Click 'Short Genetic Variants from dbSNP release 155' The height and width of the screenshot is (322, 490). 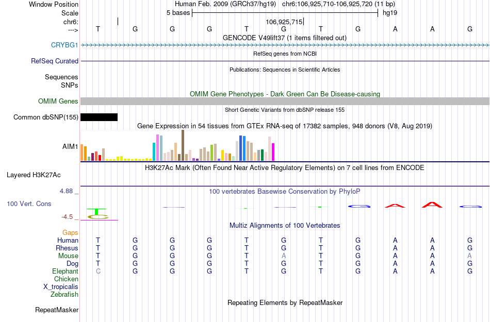coord(285,110)
